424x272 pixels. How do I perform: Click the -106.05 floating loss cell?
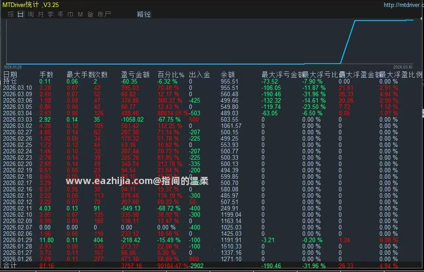(271, 88)
